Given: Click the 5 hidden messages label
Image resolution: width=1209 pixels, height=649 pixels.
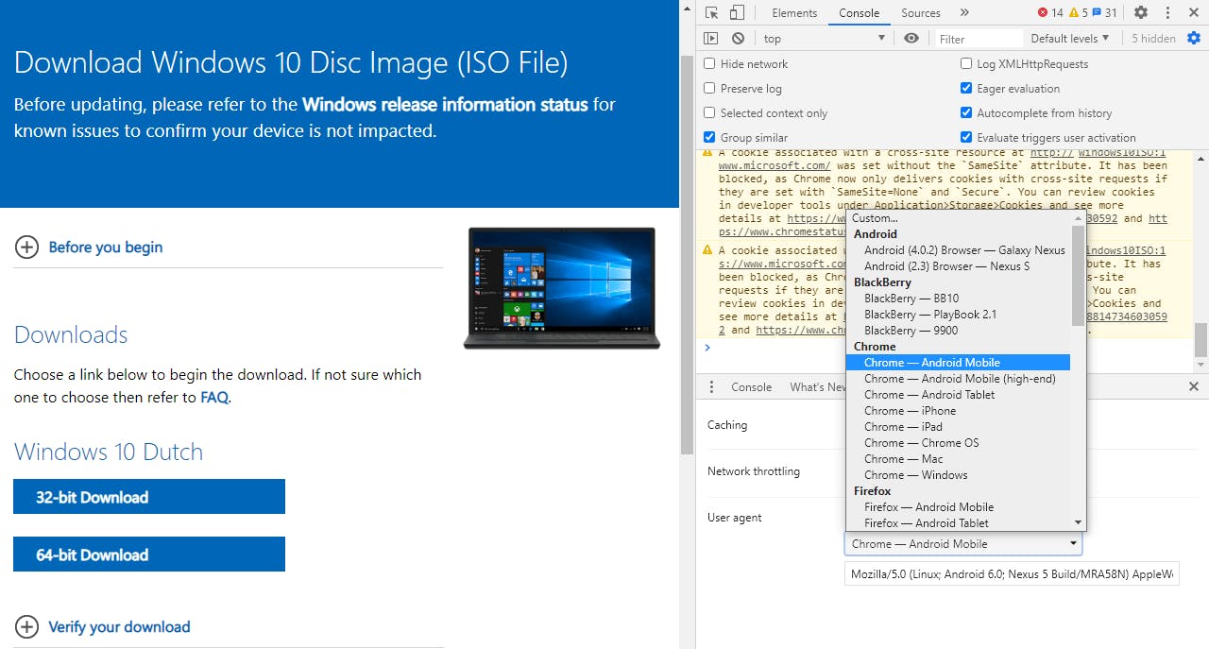Looking at the screenshot, I should 1153,39.
